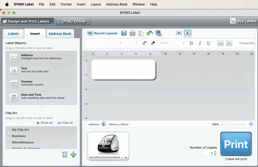This screenshot has width=258, height=167.
Task: Open Recent Layouts
Action: click(x=103, y=34)
